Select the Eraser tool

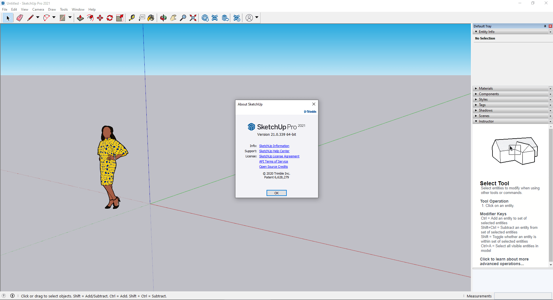click(20, 18)
